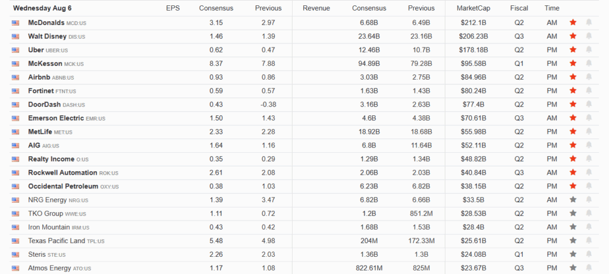Set alert bell for Airbnb
Image resolution: width=609 pixels, height=274 pixels.
(x=589, y=77)
